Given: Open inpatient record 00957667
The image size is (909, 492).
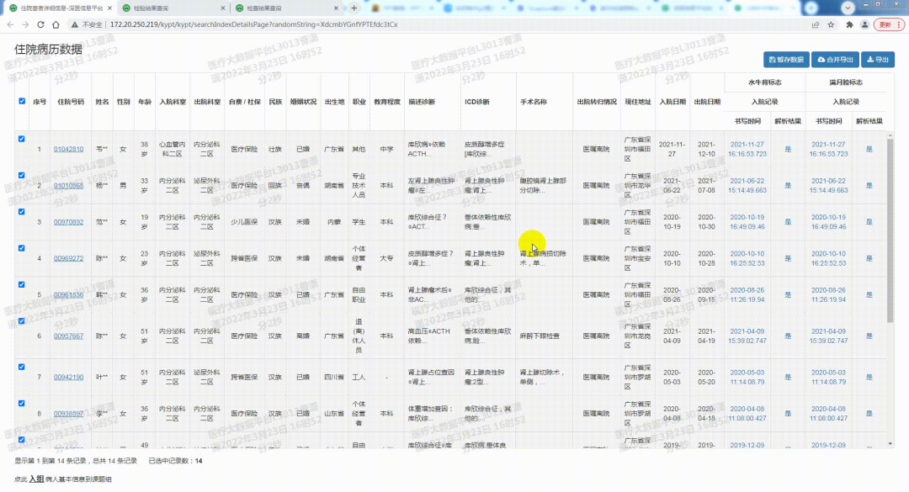Looking at the screenshot, I should [68, 336].
